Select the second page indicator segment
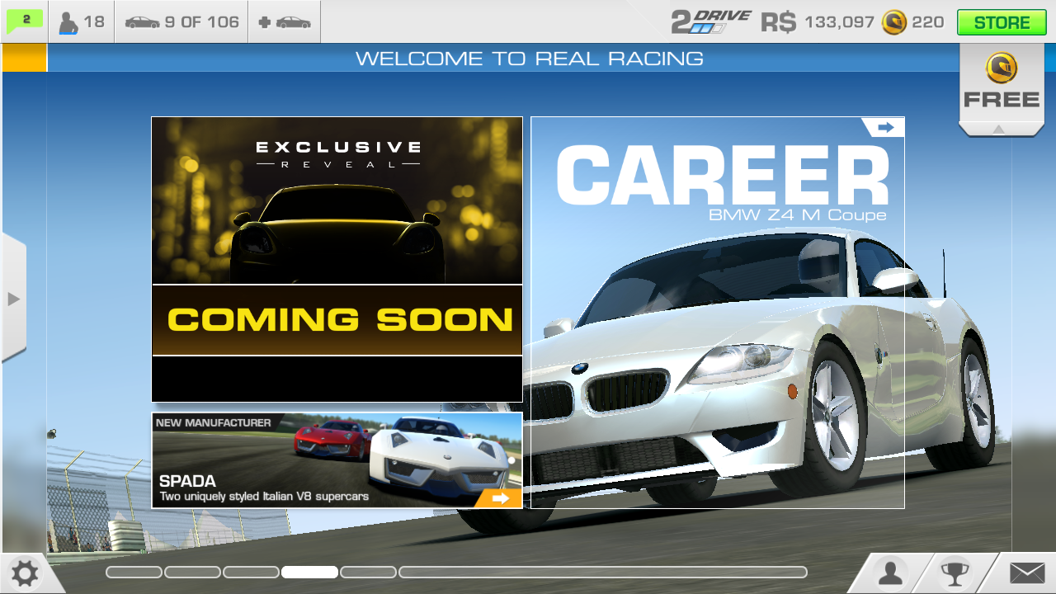Viewport: 1056px width, 594px height. click(192, 572)
